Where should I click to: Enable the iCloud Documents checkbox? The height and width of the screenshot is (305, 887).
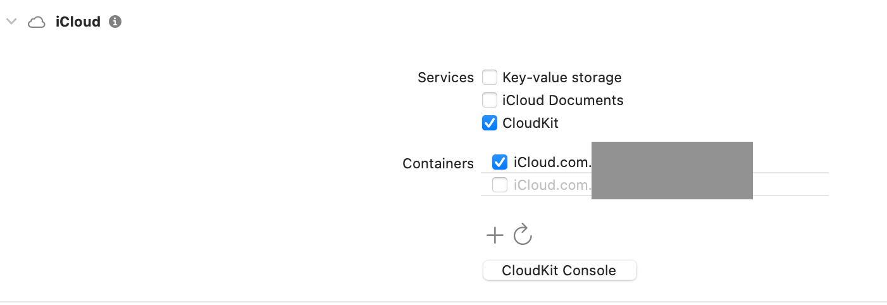(490, 100)
